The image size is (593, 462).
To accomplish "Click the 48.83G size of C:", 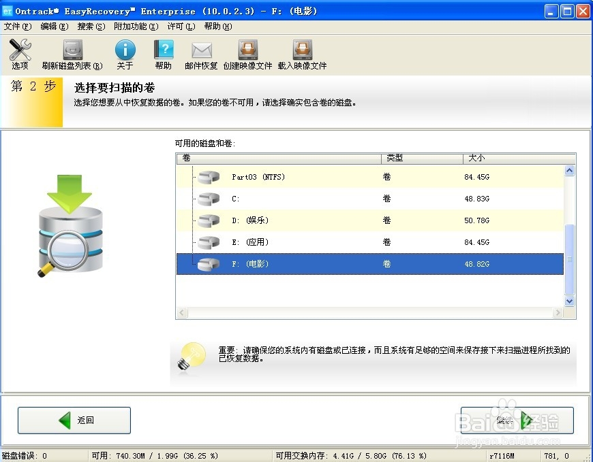I will click(x=477, y=199).
